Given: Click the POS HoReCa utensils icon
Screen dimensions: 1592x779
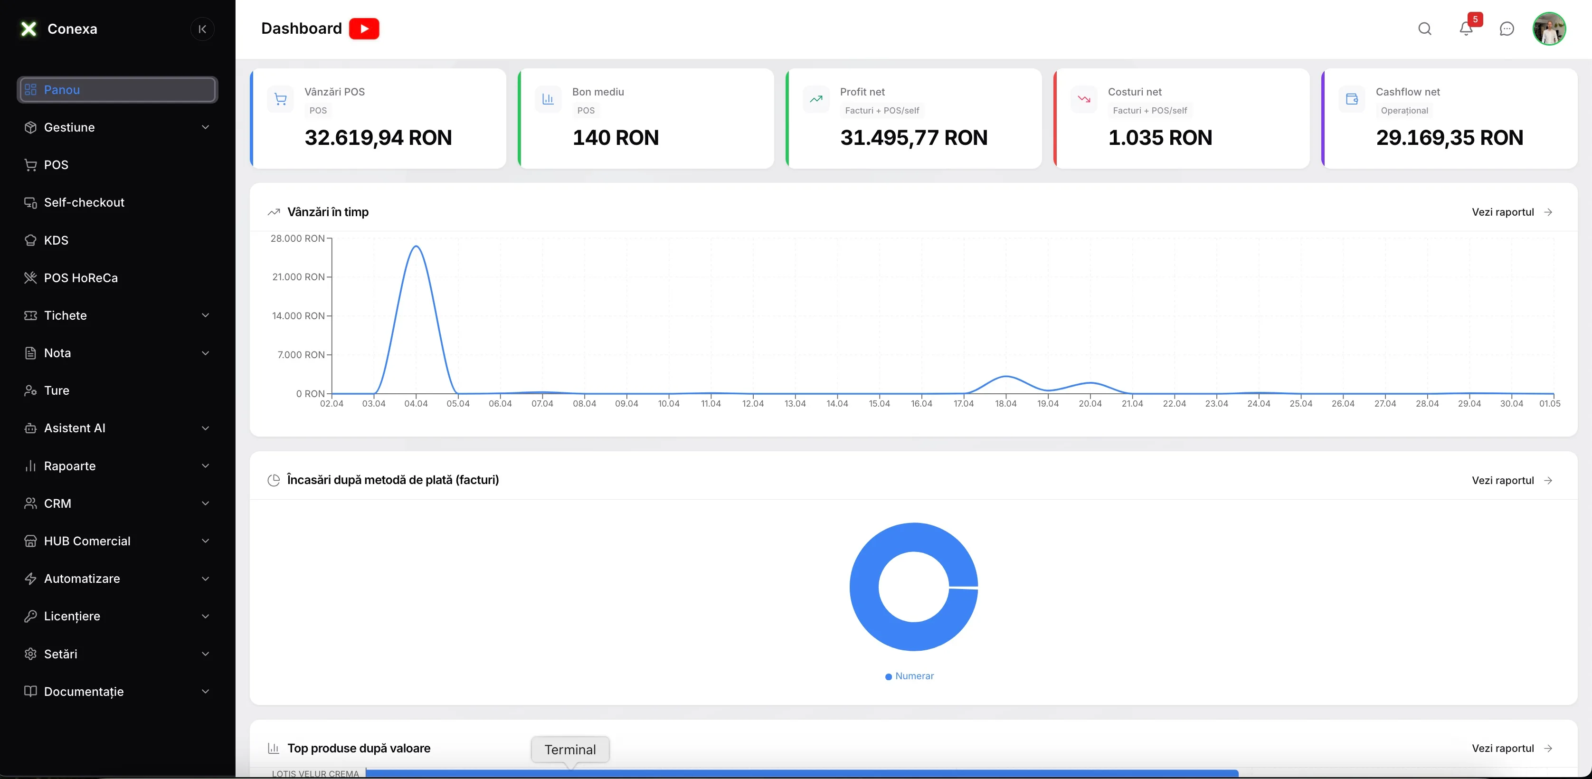Looking at the screenshot, I should (30, 278).
